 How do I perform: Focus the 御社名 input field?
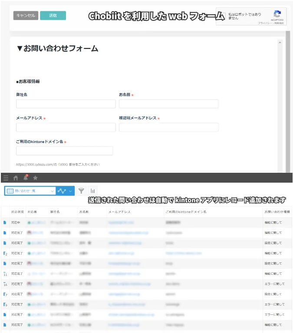pyautogui.click(x=66, y=104)
